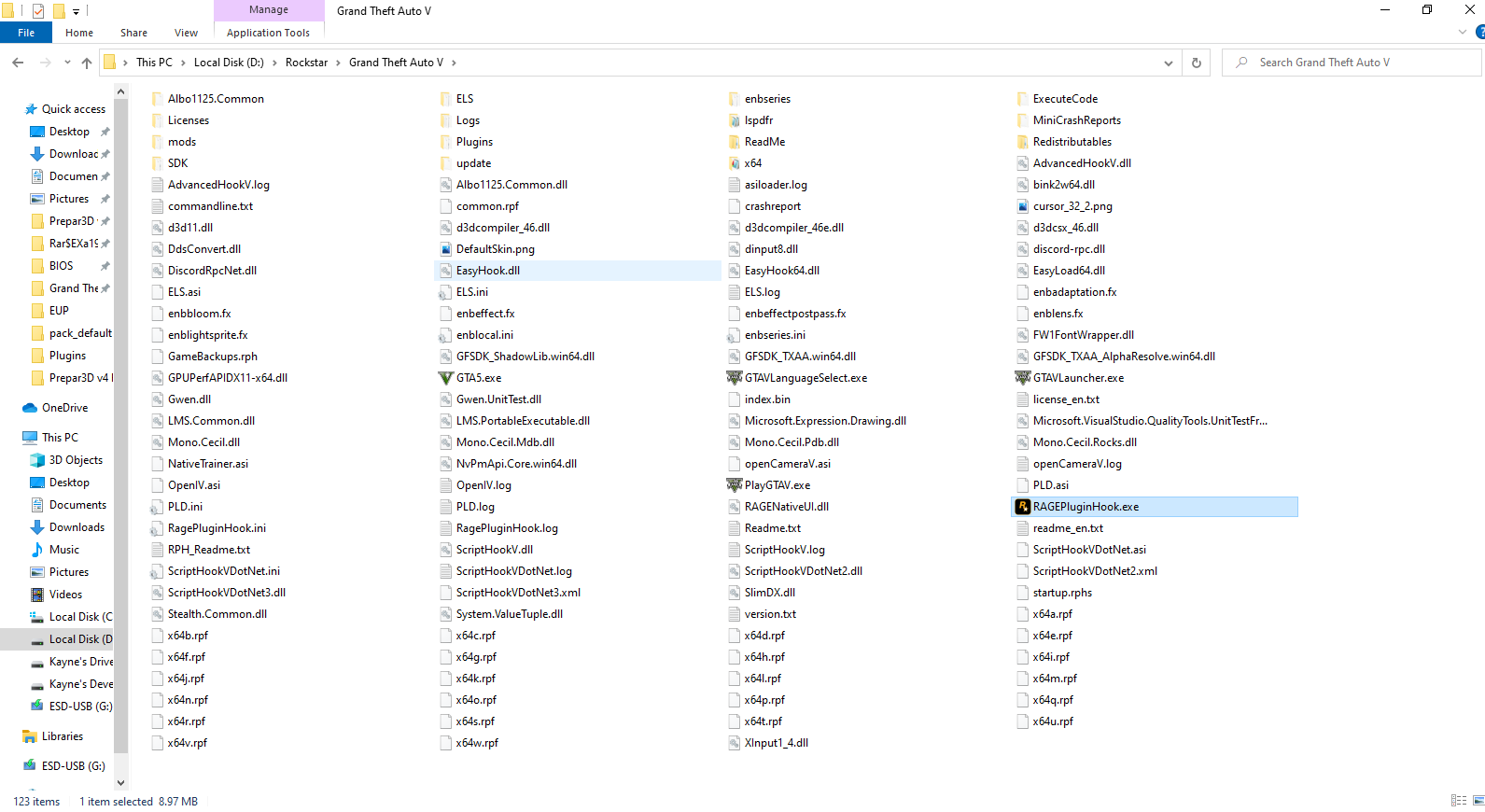Select the Videos filmstrip icon

[37, 595]
